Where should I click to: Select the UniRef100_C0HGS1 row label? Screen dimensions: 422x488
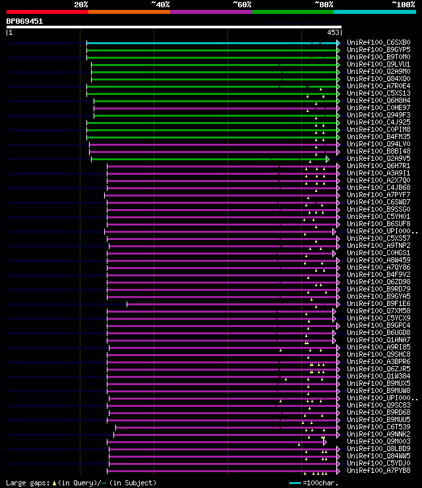[378, 253]
